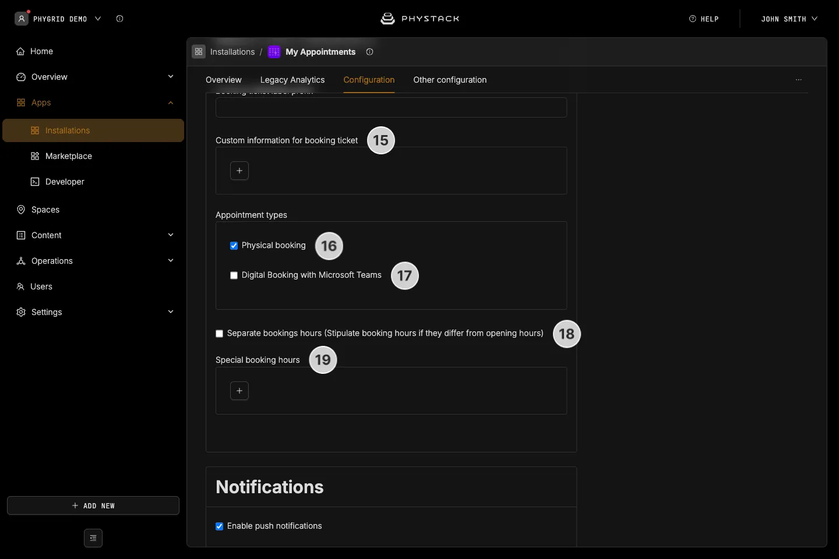Switch to the Overview tab
The width and height of the screenshot is (839, 559).
coord(224,80)
